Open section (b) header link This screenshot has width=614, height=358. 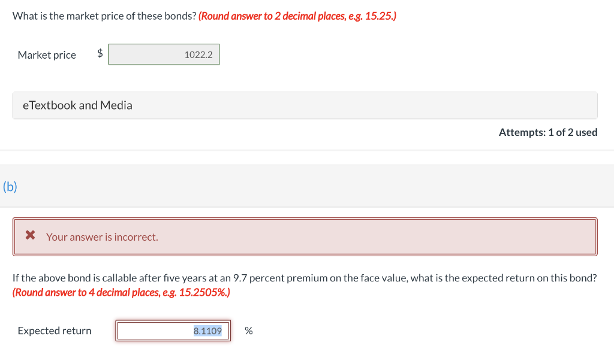click(10, 186)
